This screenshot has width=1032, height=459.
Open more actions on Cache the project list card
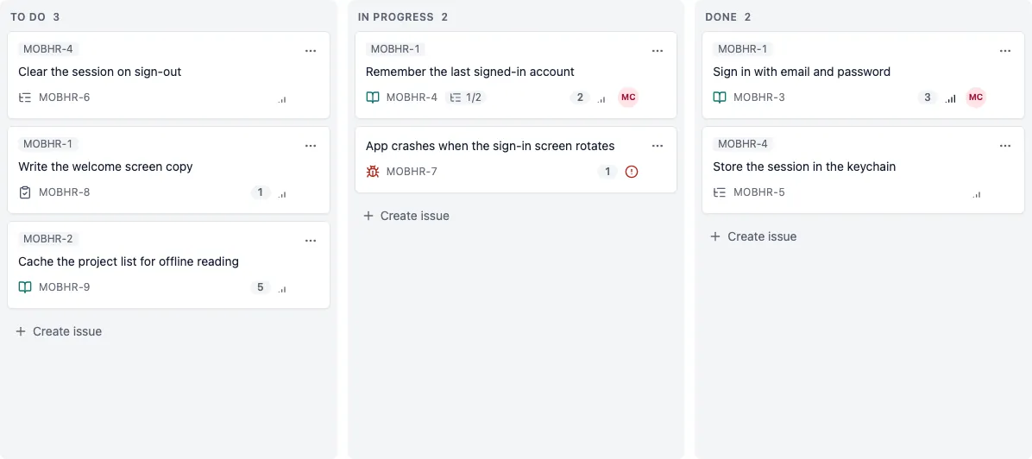311,241
